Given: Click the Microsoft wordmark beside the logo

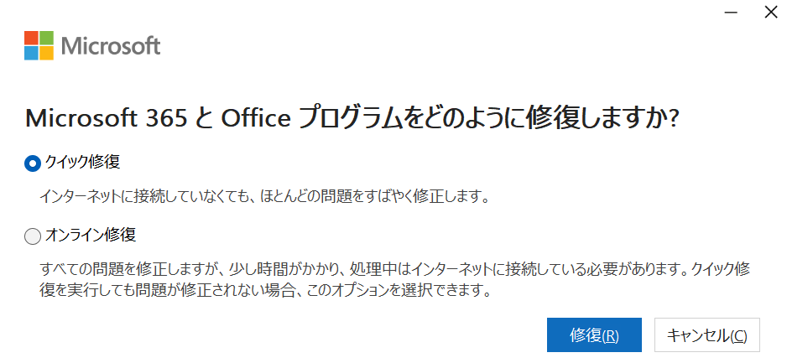Looking at the screenshot, I should pyautogui.click(x=111, y=45).
